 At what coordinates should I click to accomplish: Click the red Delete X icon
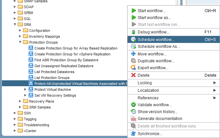pyautogui.click(x=133, y=75)
